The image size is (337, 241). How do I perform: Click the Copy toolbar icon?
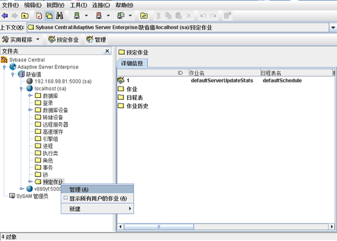(168, 16)
